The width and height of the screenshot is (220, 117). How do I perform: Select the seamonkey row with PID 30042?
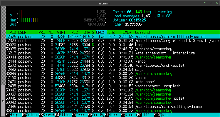click(x=113, y=90)
